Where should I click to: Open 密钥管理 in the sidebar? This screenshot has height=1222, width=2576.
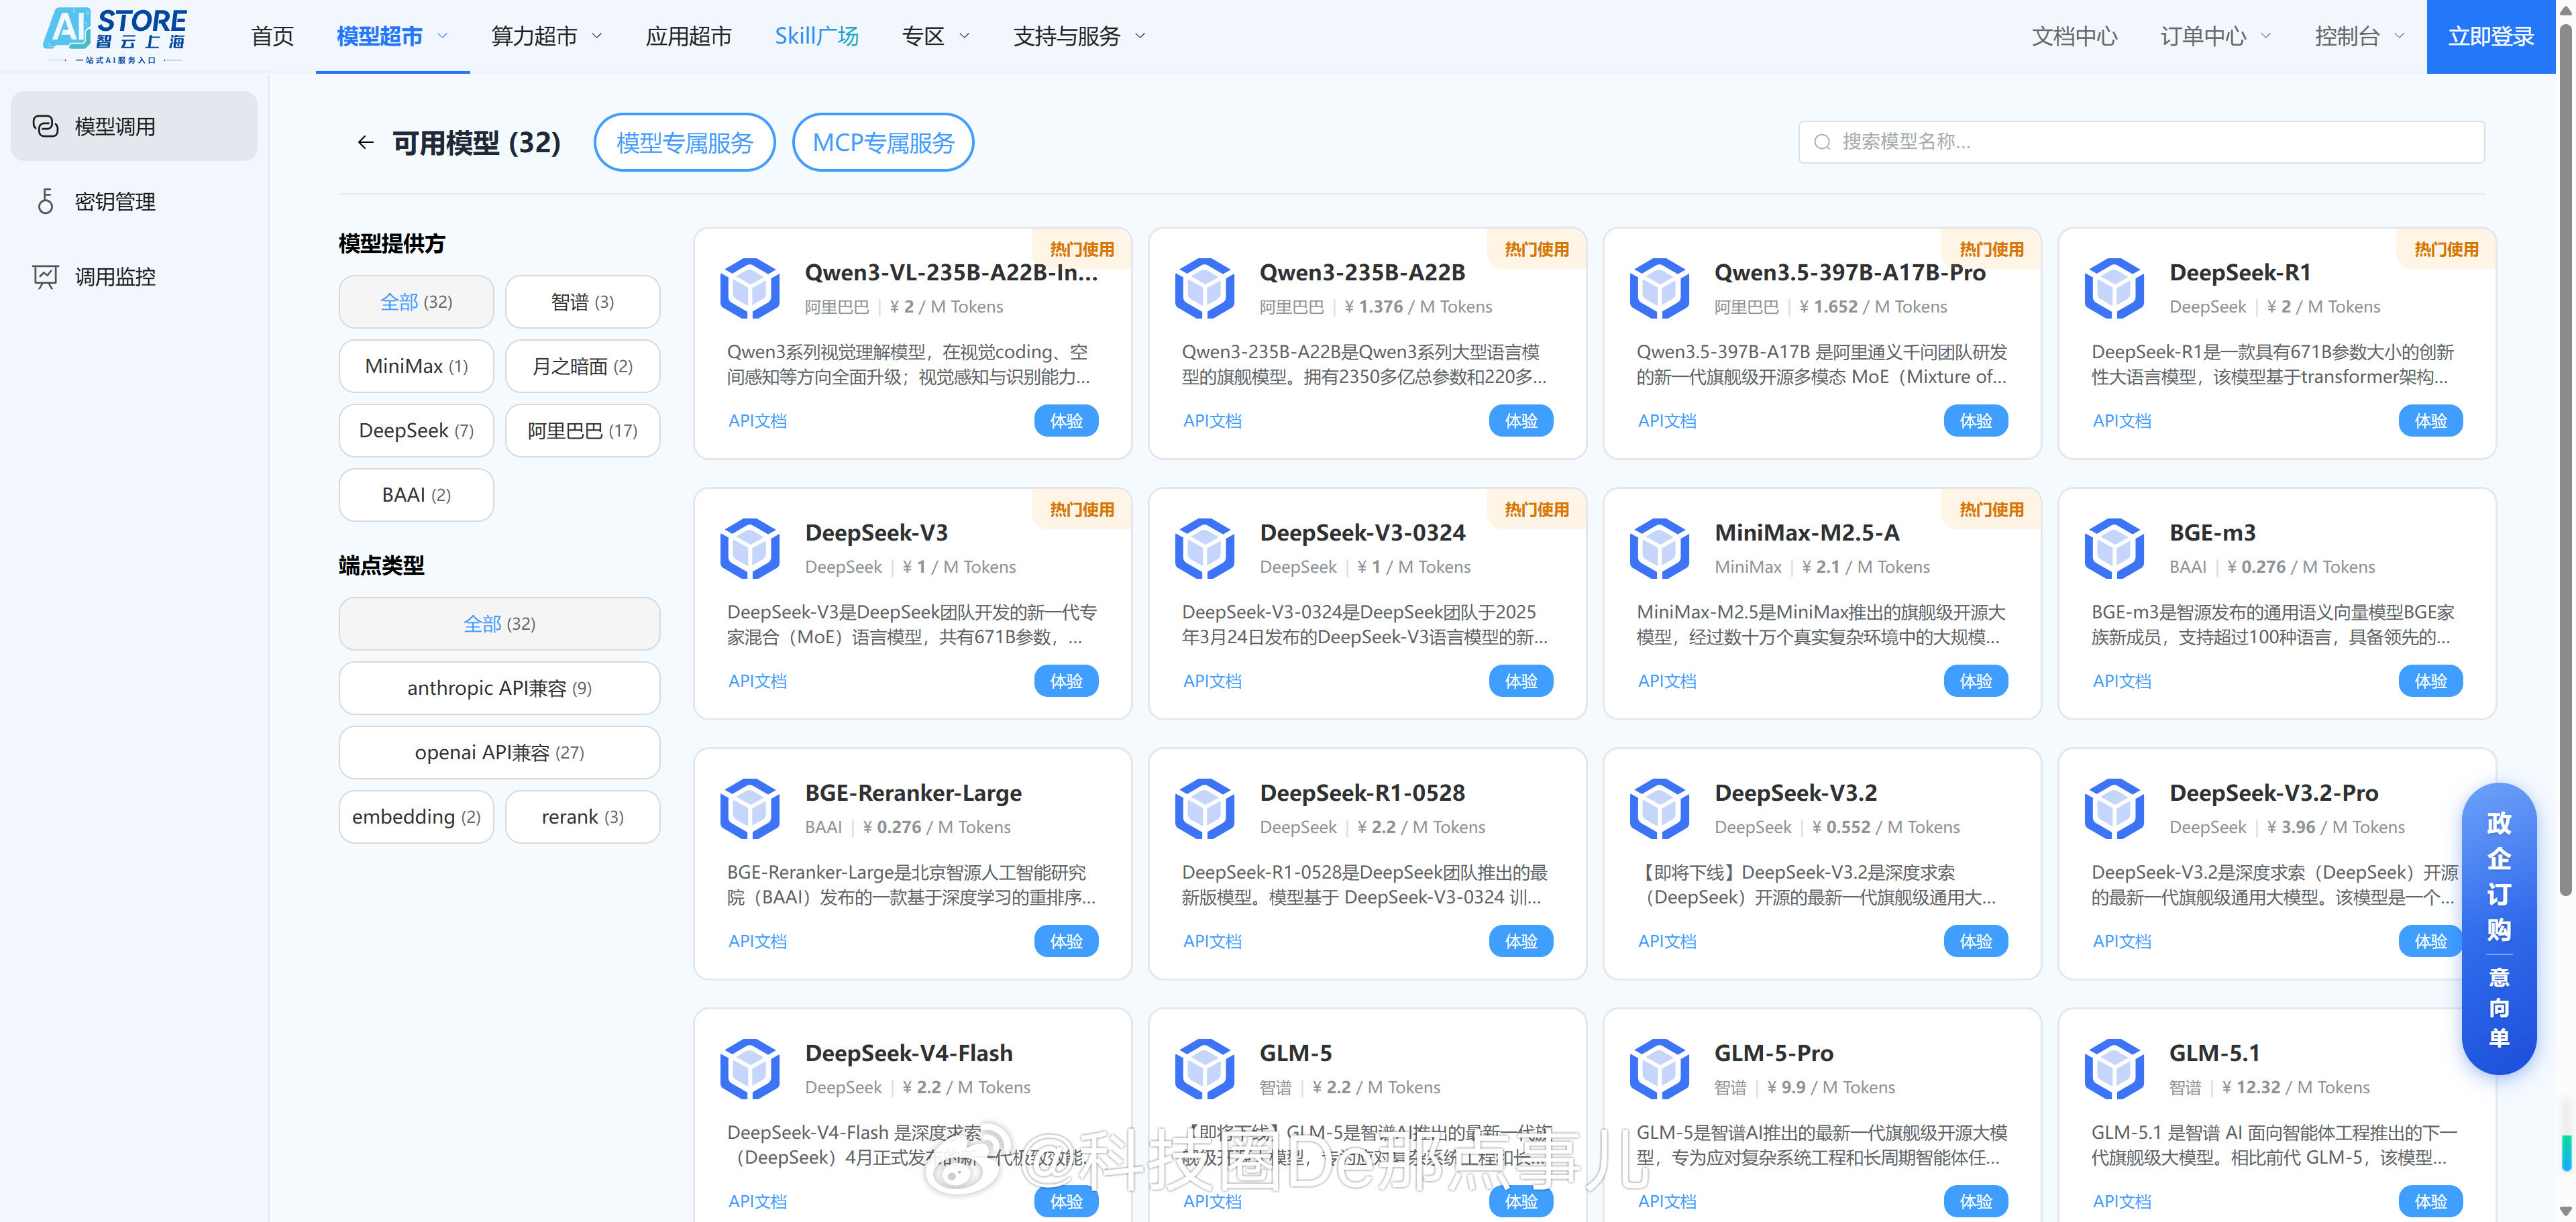click(x=134, y=201)
